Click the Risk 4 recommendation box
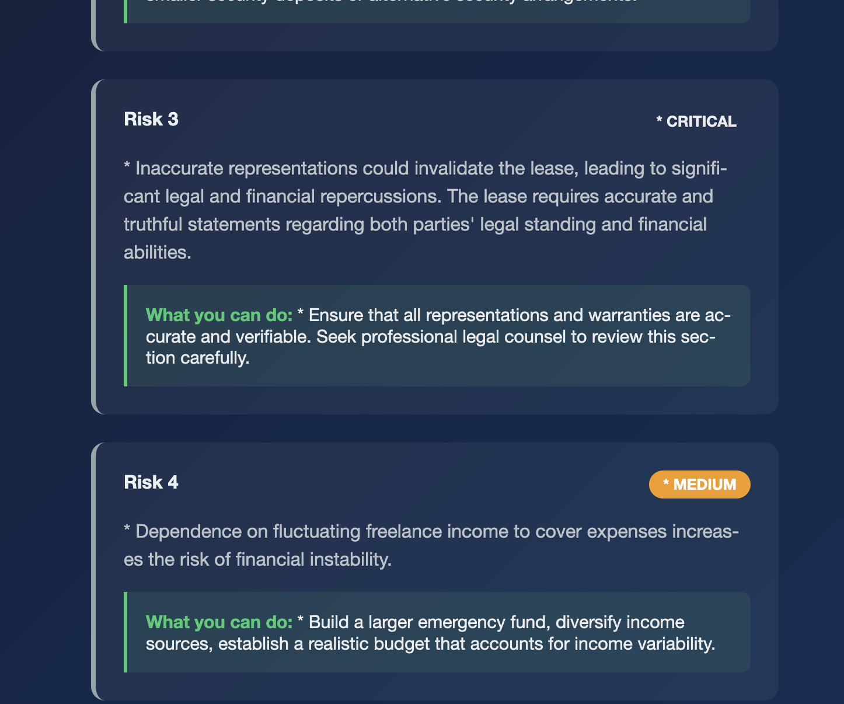The image size is (844, 704). tap(437, 632)
